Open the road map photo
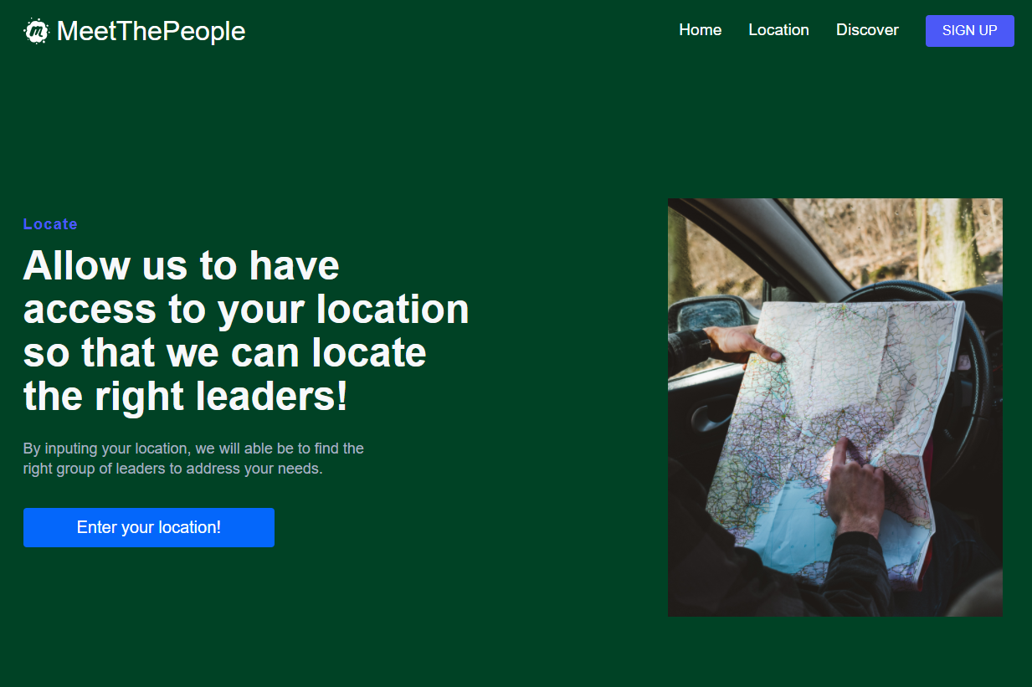Image resolution: width=1032 pixels, height=687 pixels. 835,408
